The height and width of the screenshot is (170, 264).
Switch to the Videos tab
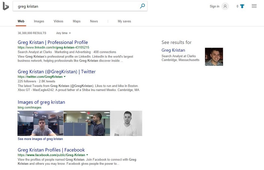pyautogui.click(x=58, y=21)
